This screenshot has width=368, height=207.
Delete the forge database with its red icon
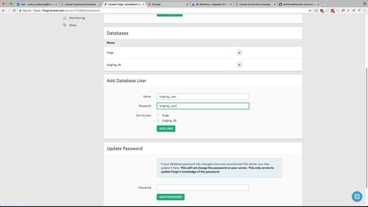point(239,52)
